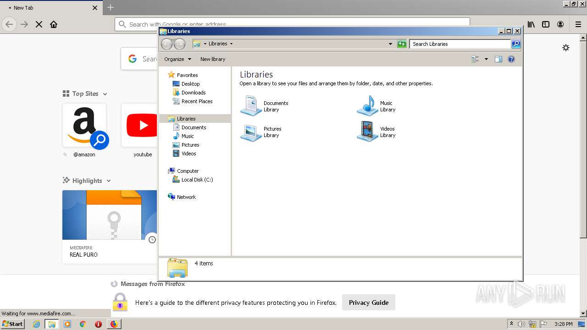Image resolution: width=587 pixels, height=330 pixels.
Task: Click Windows Explorer taskbar icon
Action: point(52,324)
